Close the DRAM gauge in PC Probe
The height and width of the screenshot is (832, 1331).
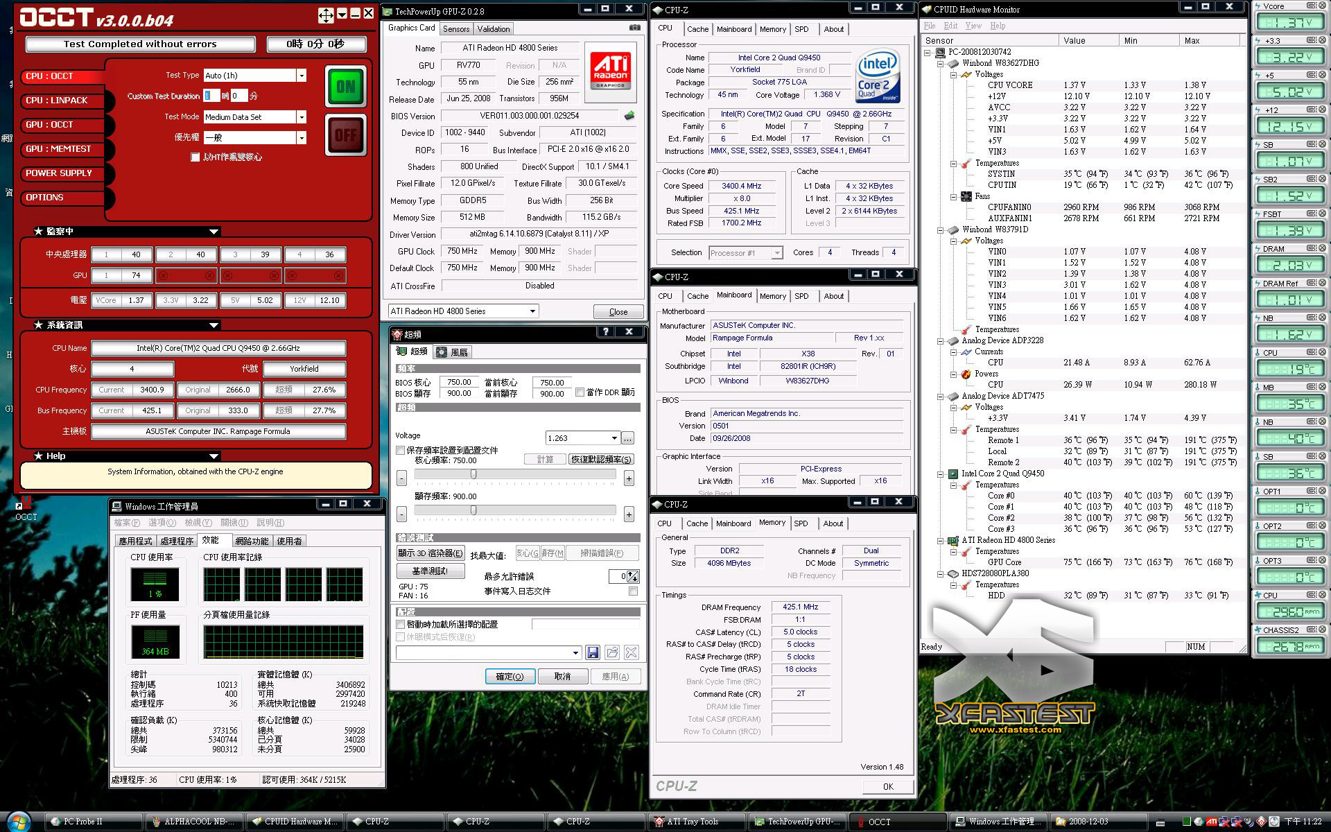pos(1322,249)
